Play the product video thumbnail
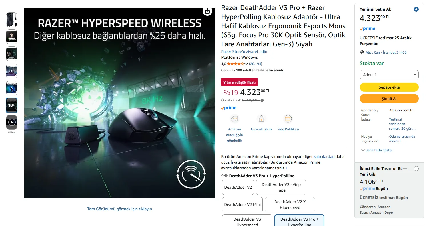The image size is (439, 226). (12, 122)
